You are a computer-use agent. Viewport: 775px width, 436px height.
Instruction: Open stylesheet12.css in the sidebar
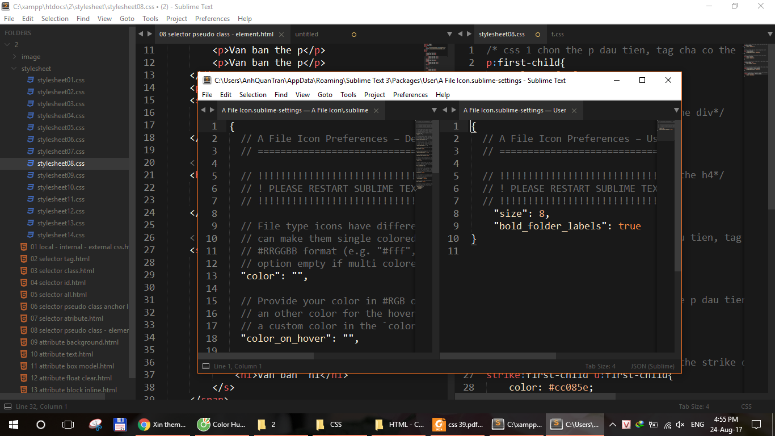pyautogui.click(x=61, y=211)
